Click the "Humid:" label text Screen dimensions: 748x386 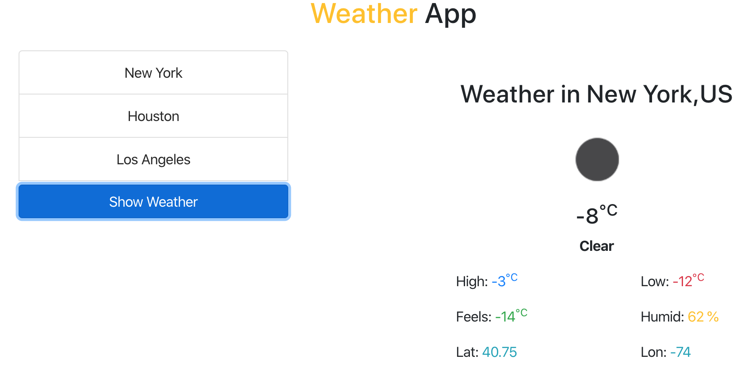click(x=662, y=317)
